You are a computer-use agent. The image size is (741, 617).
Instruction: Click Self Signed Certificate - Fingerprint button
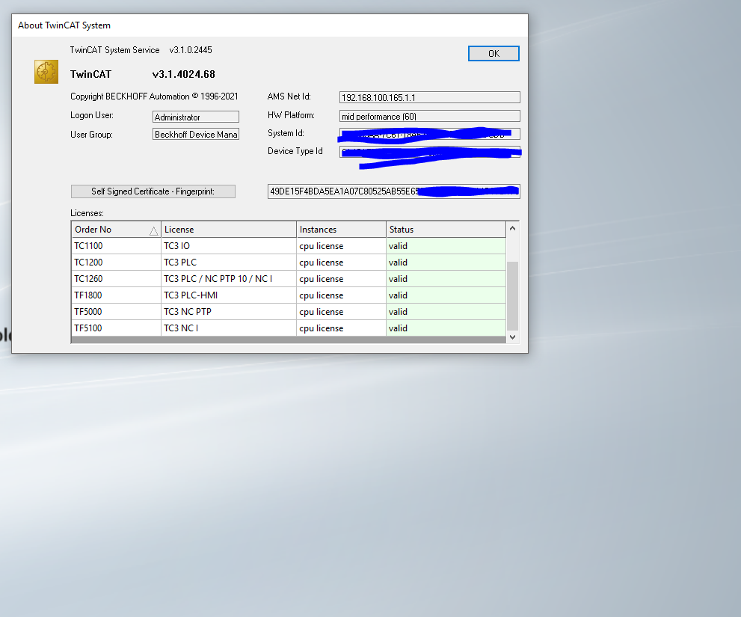(x=153, y=191)
